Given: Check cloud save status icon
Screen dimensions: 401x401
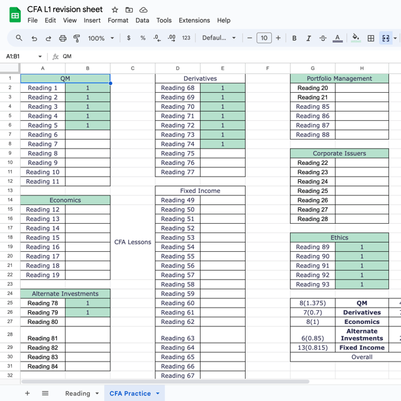Looking at the screenshot, I should coord(143,10).
